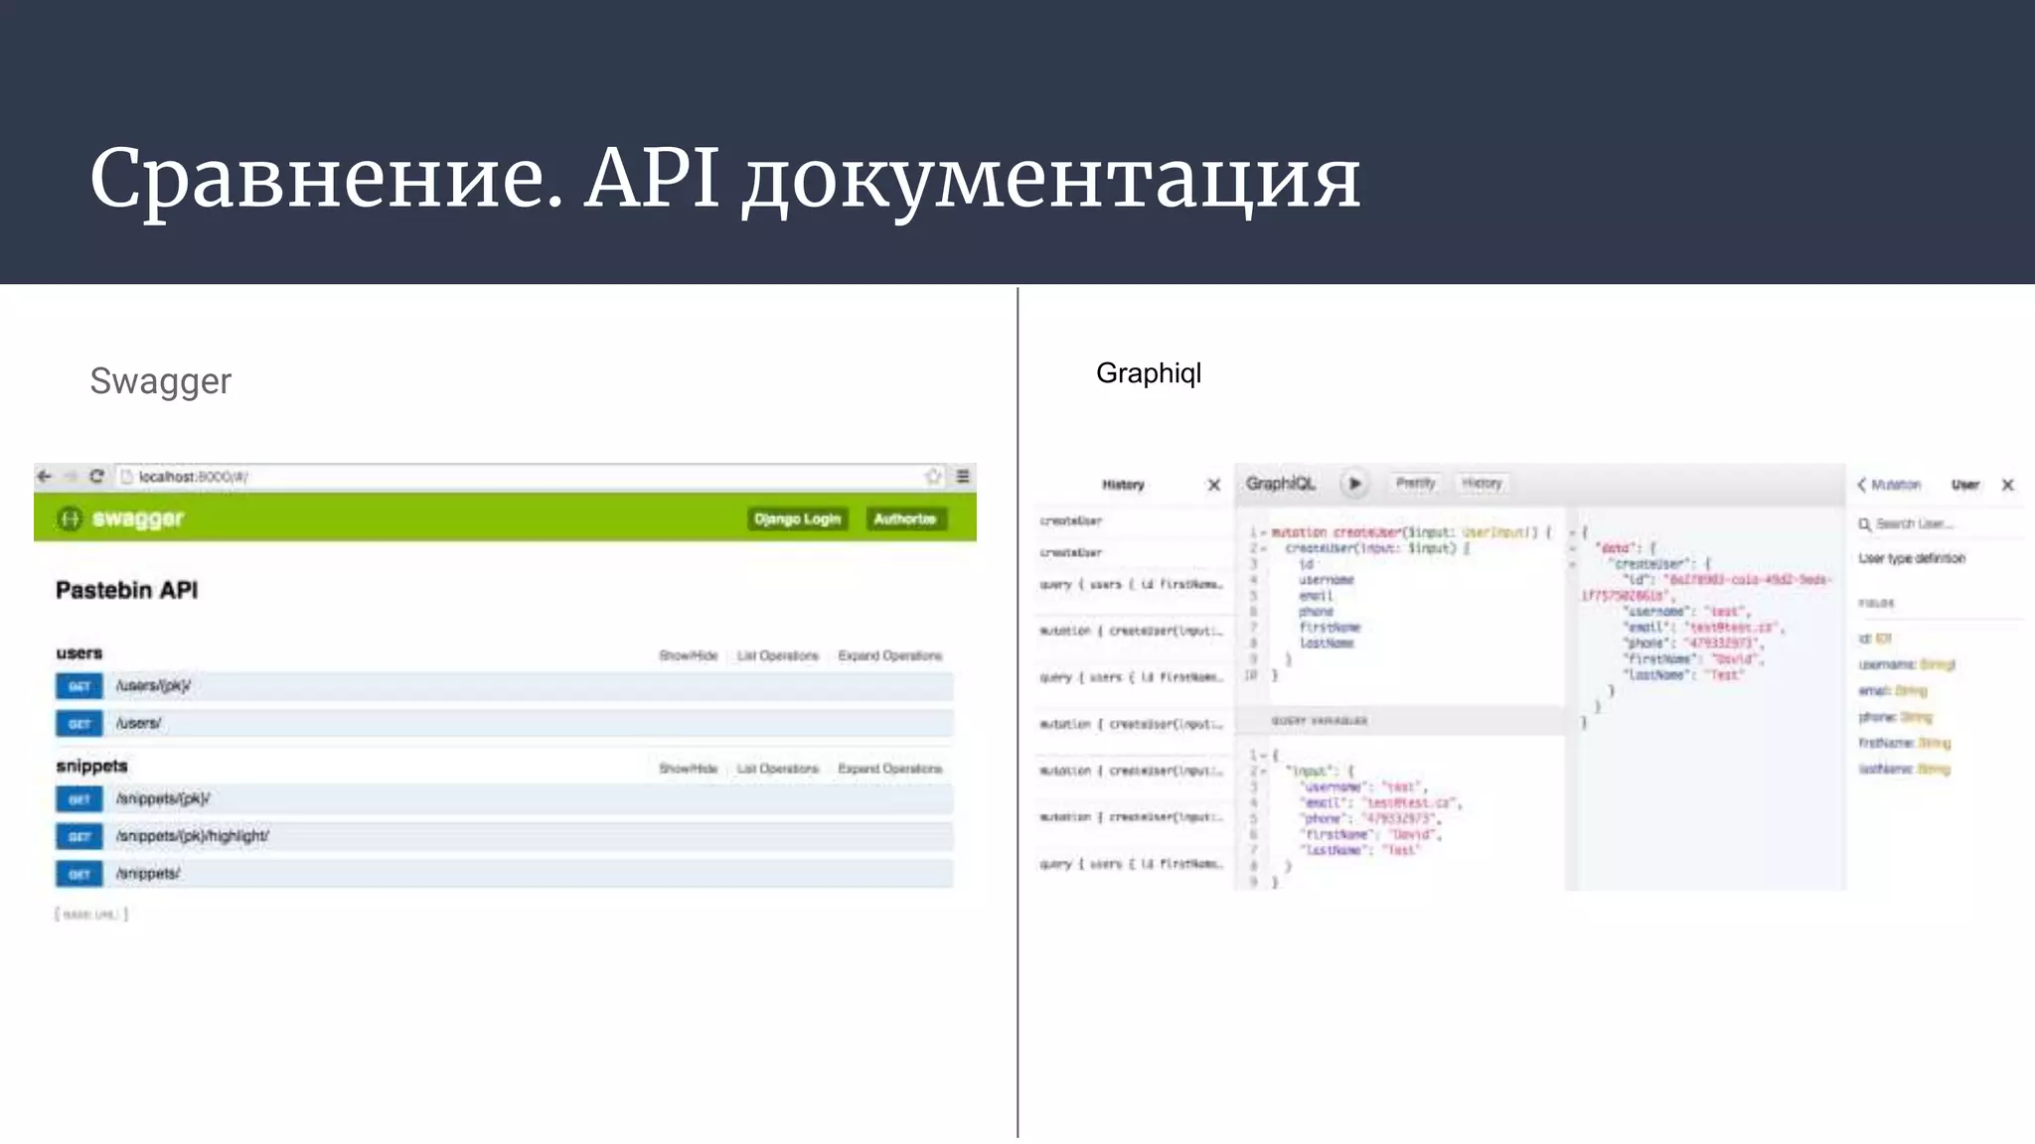Click GET badge of /snippets/{pk}/highlight/ row
This screenshot has height=1144, width=2035.
79,837
